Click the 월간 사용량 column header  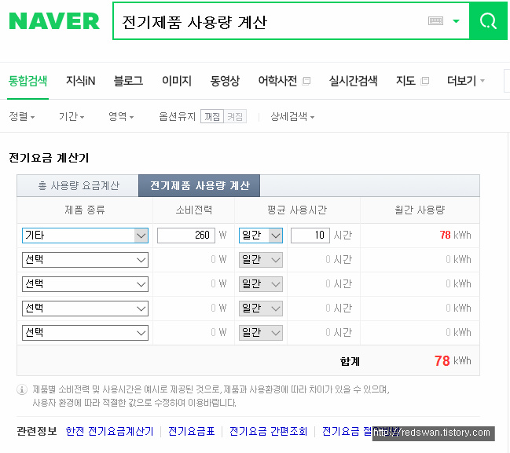pyautogui.click(x=420, y=210)
